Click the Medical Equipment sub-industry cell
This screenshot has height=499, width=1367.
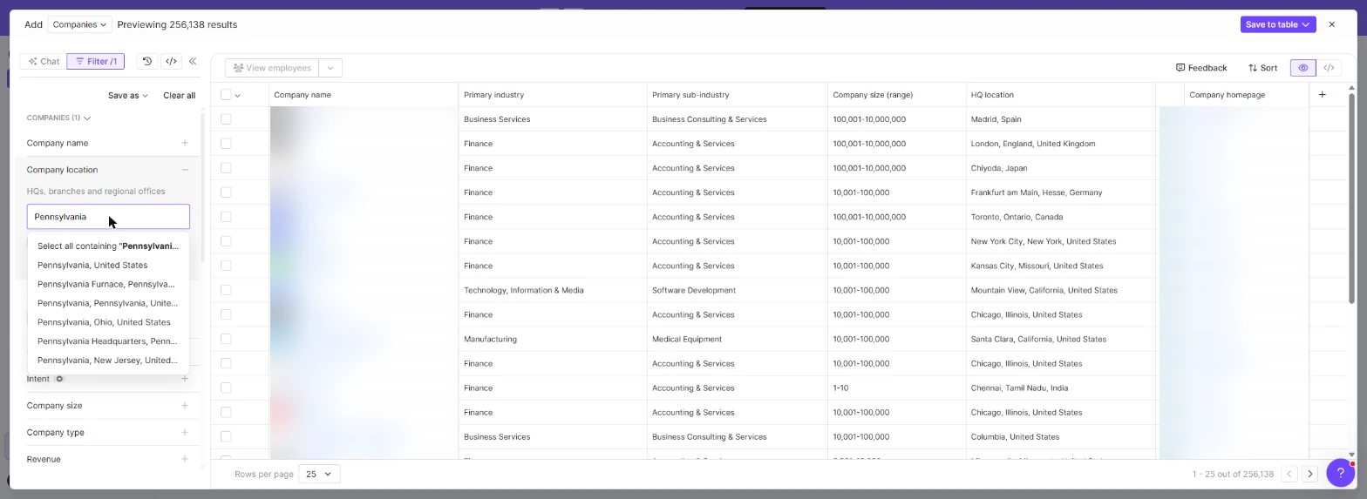click(x=738, y=339)
